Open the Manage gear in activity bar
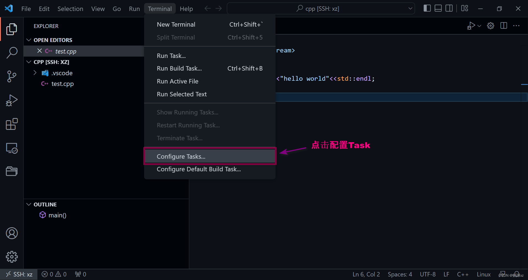528x280 pixels. click(x=12, y=257)
